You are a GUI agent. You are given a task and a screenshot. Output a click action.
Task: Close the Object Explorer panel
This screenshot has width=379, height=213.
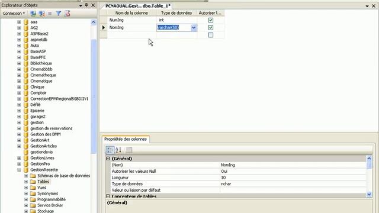pyautogui.click(x=93, y=5)
